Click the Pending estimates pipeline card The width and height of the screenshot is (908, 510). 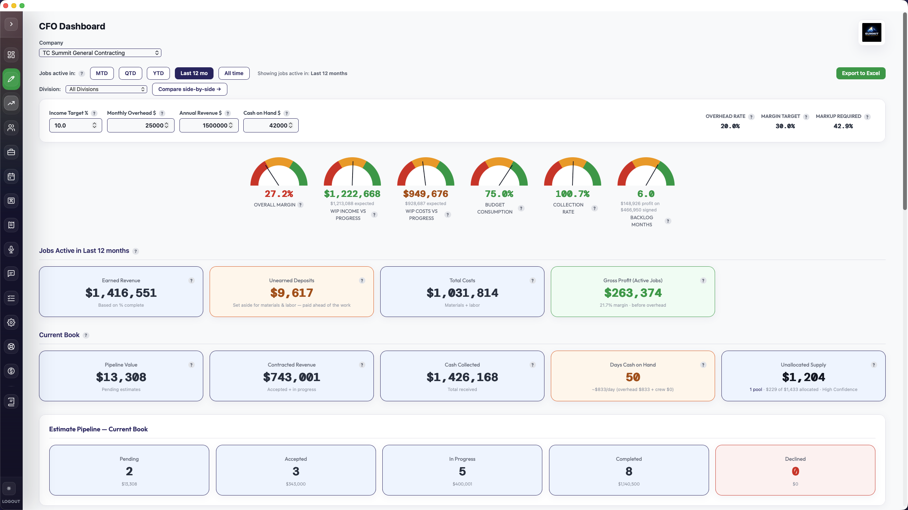coord(129,470)
